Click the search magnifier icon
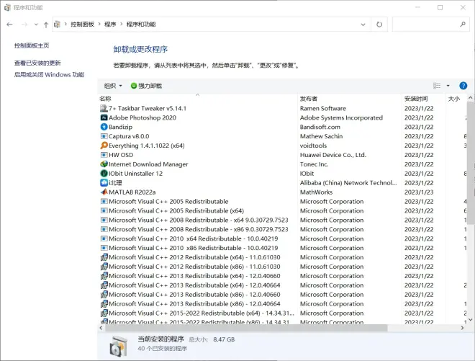 pos(463,24)
